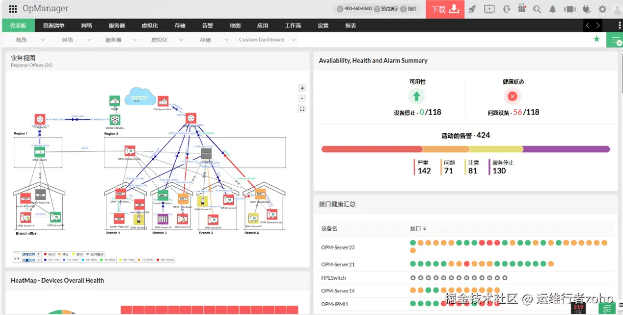Click the green chat icon at bottom right
This screenshot has height=315, width=623.
[607, 309]
